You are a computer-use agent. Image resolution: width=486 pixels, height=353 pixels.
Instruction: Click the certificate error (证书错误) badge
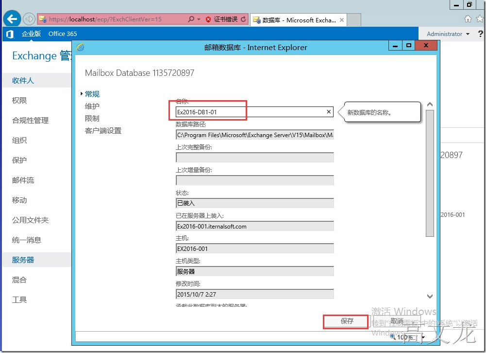tap(222, 19)
